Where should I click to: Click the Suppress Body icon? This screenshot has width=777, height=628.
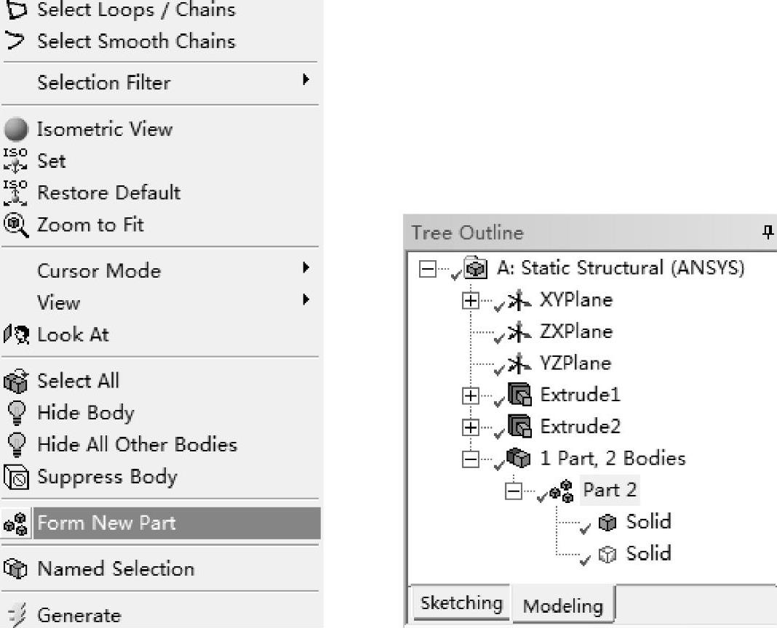15,477
